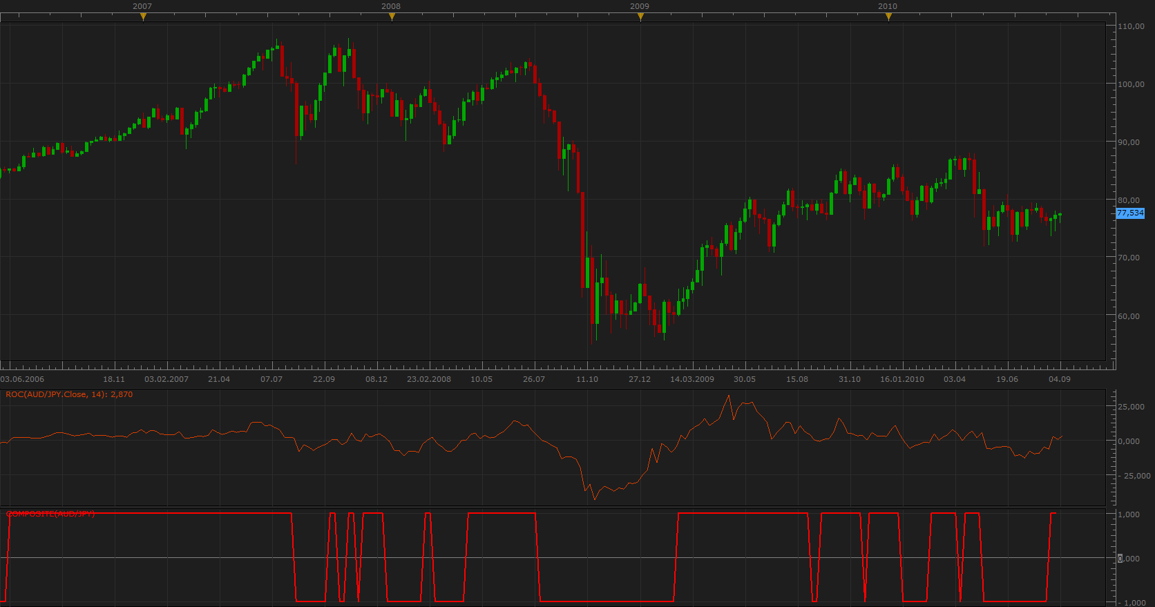Click the 15.08 date label
The image size is (1155, 607).
[797, 379]
